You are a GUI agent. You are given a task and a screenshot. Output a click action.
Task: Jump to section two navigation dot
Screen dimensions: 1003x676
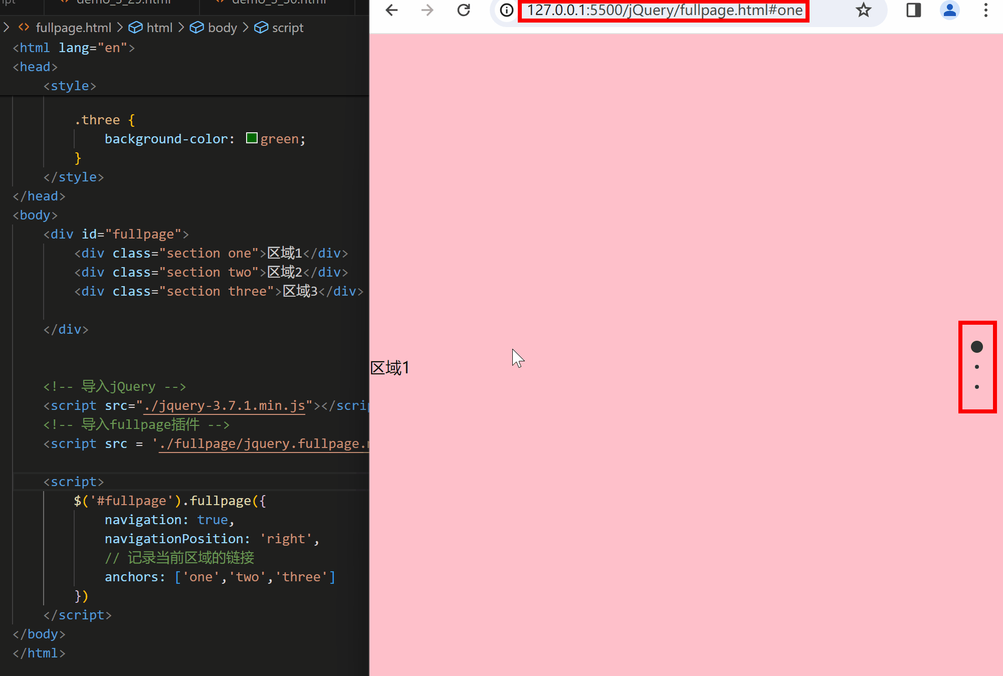976,367
